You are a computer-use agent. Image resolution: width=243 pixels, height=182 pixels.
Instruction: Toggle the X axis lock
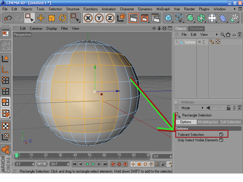[88, 18]
